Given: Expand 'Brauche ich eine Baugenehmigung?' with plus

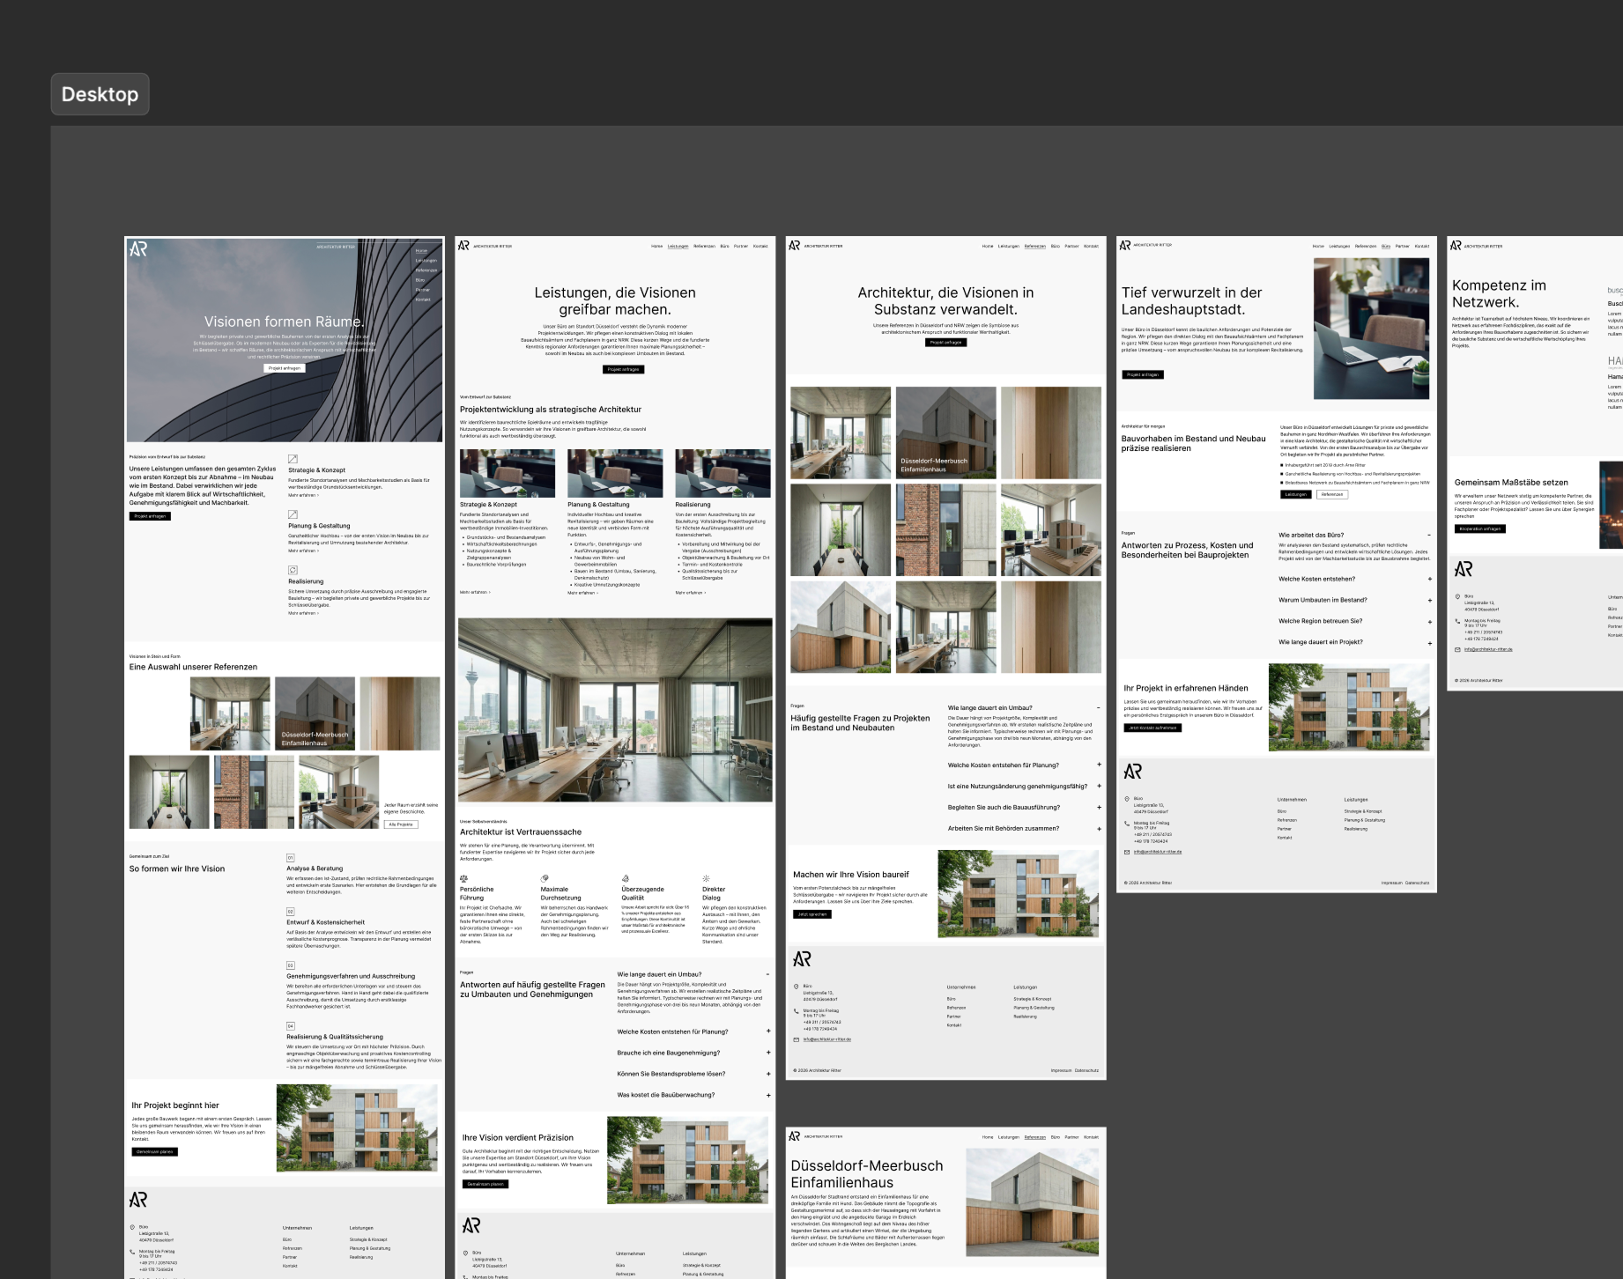Looking at the screenshot, I should [768, 1053].
